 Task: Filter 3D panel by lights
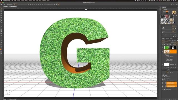click(x=172, y=72)
